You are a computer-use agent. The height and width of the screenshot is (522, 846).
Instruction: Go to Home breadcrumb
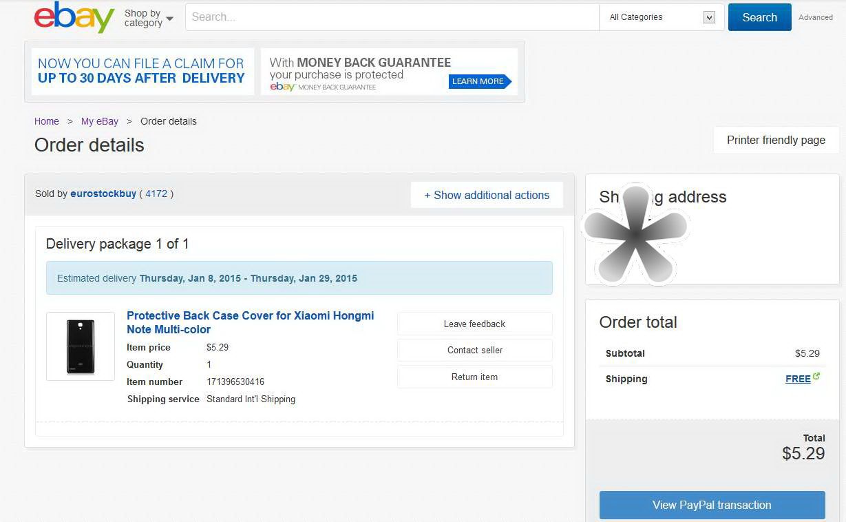click(x=47, y=121)
